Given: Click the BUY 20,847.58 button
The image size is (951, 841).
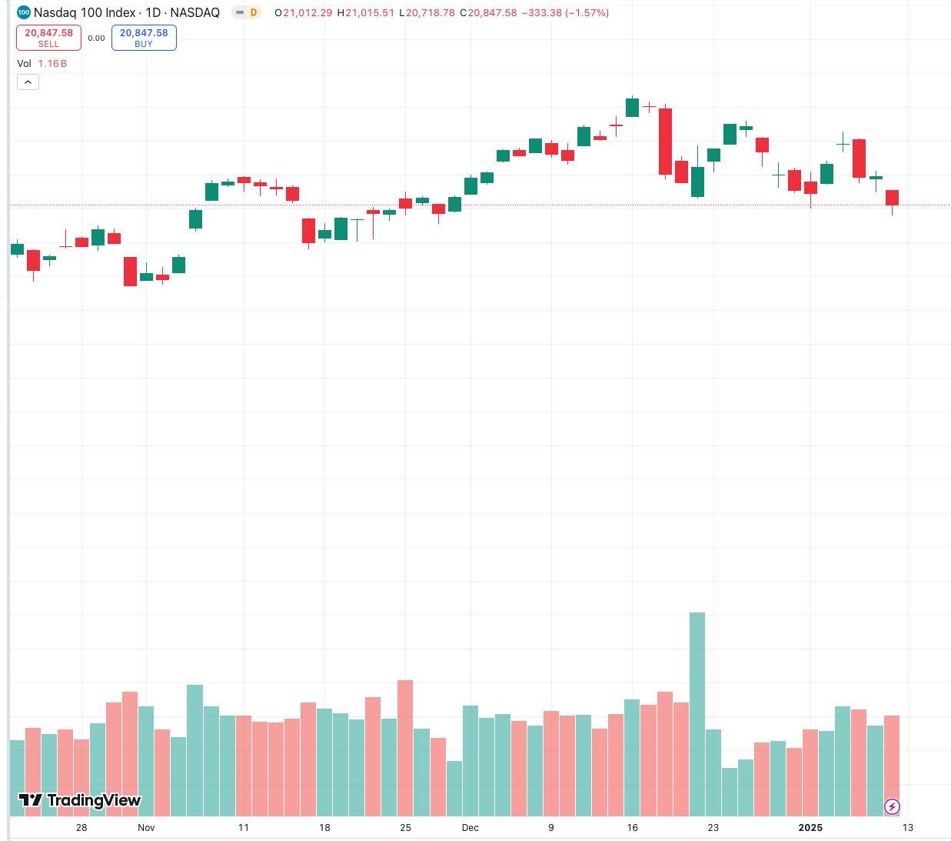Looking at the screenshot, I should [144, 38].
